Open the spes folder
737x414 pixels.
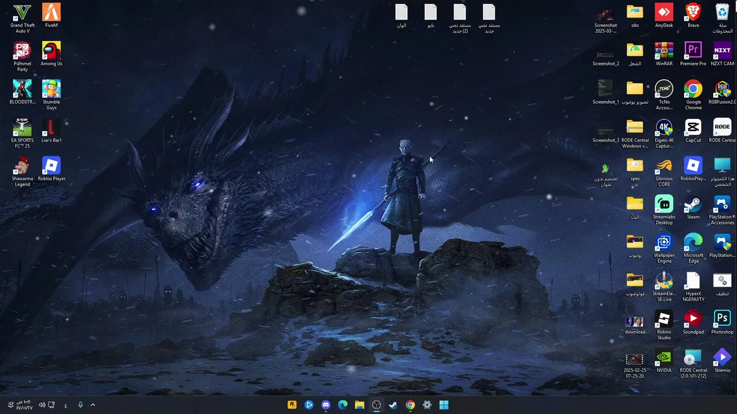point(635,169)
